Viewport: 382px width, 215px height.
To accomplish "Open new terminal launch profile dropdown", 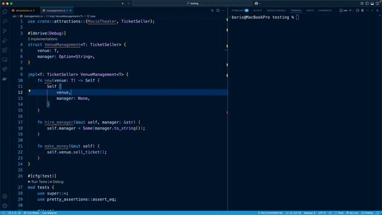I will [353, 11].
